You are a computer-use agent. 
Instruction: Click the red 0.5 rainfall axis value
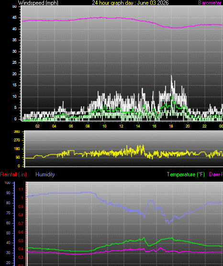pos(21,241)
